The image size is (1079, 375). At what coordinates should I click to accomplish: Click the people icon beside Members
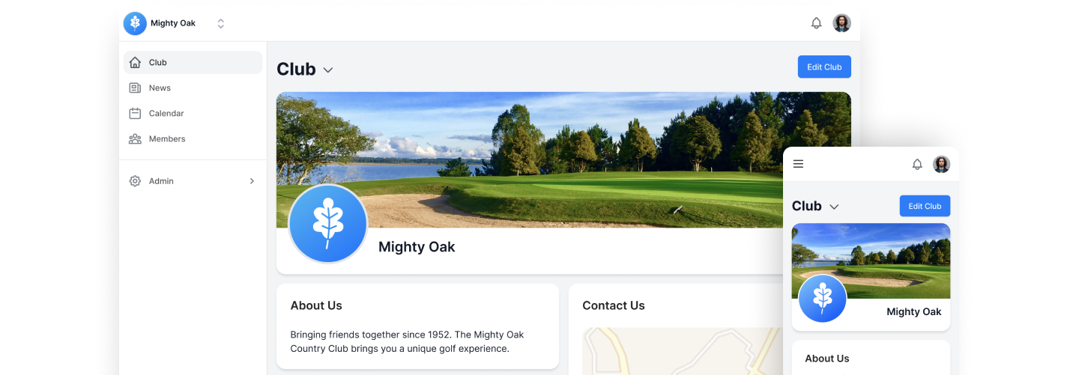pos(135,139)
